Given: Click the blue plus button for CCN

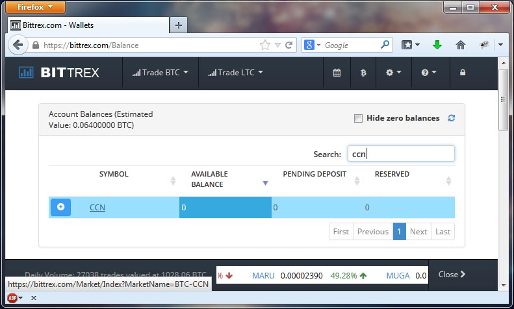Looking at the screenshot, I should [x=60, y=207].
